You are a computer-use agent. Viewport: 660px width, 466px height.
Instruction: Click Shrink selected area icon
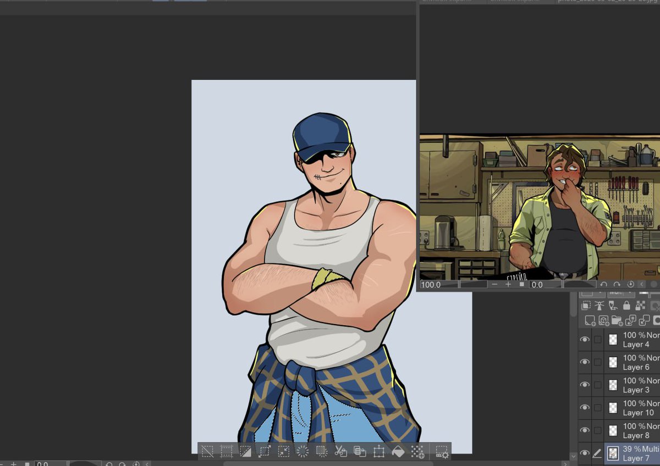[x=284, y=452]
